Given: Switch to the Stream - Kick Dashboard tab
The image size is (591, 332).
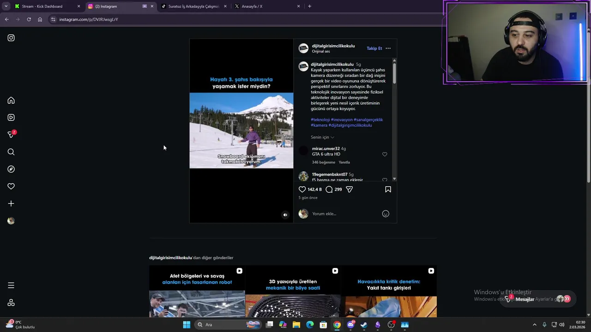Looking at the screenshot, I should point(47,6).
